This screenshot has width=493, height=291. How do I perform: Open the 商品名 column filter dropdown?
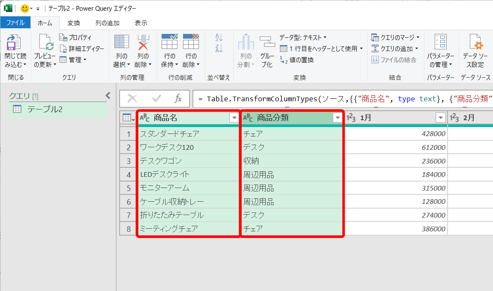[234, 118]
